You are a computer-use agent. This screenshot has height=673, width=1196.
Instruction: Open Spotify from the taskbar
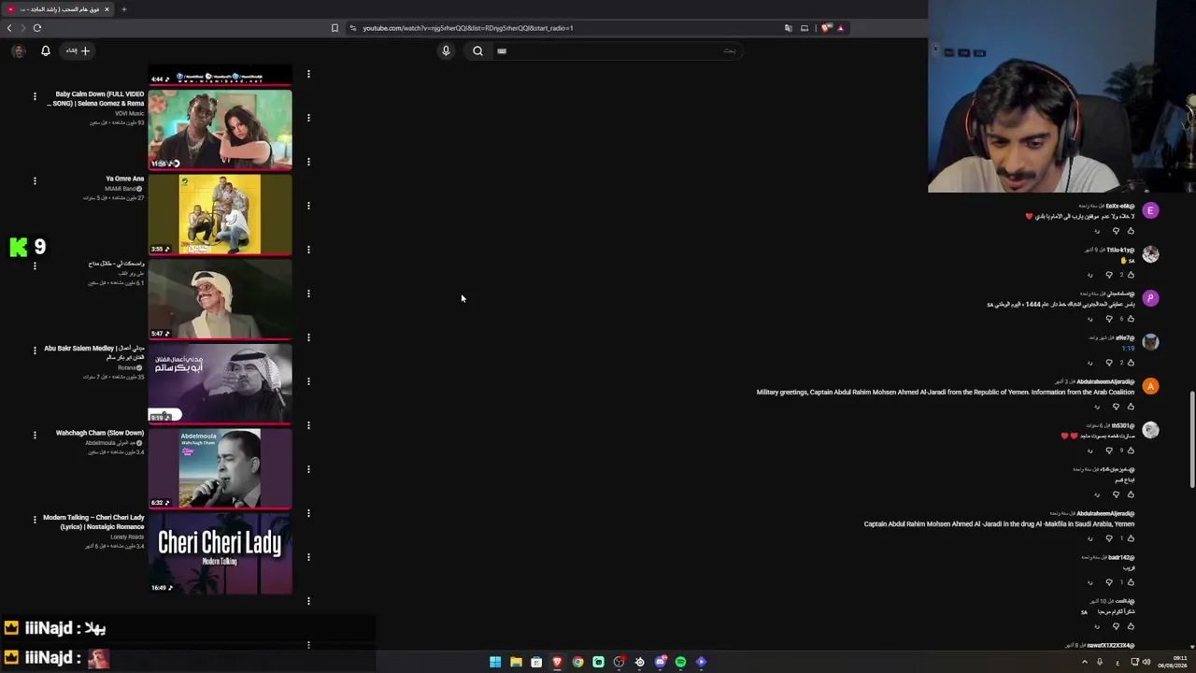[x=680, y=662]
